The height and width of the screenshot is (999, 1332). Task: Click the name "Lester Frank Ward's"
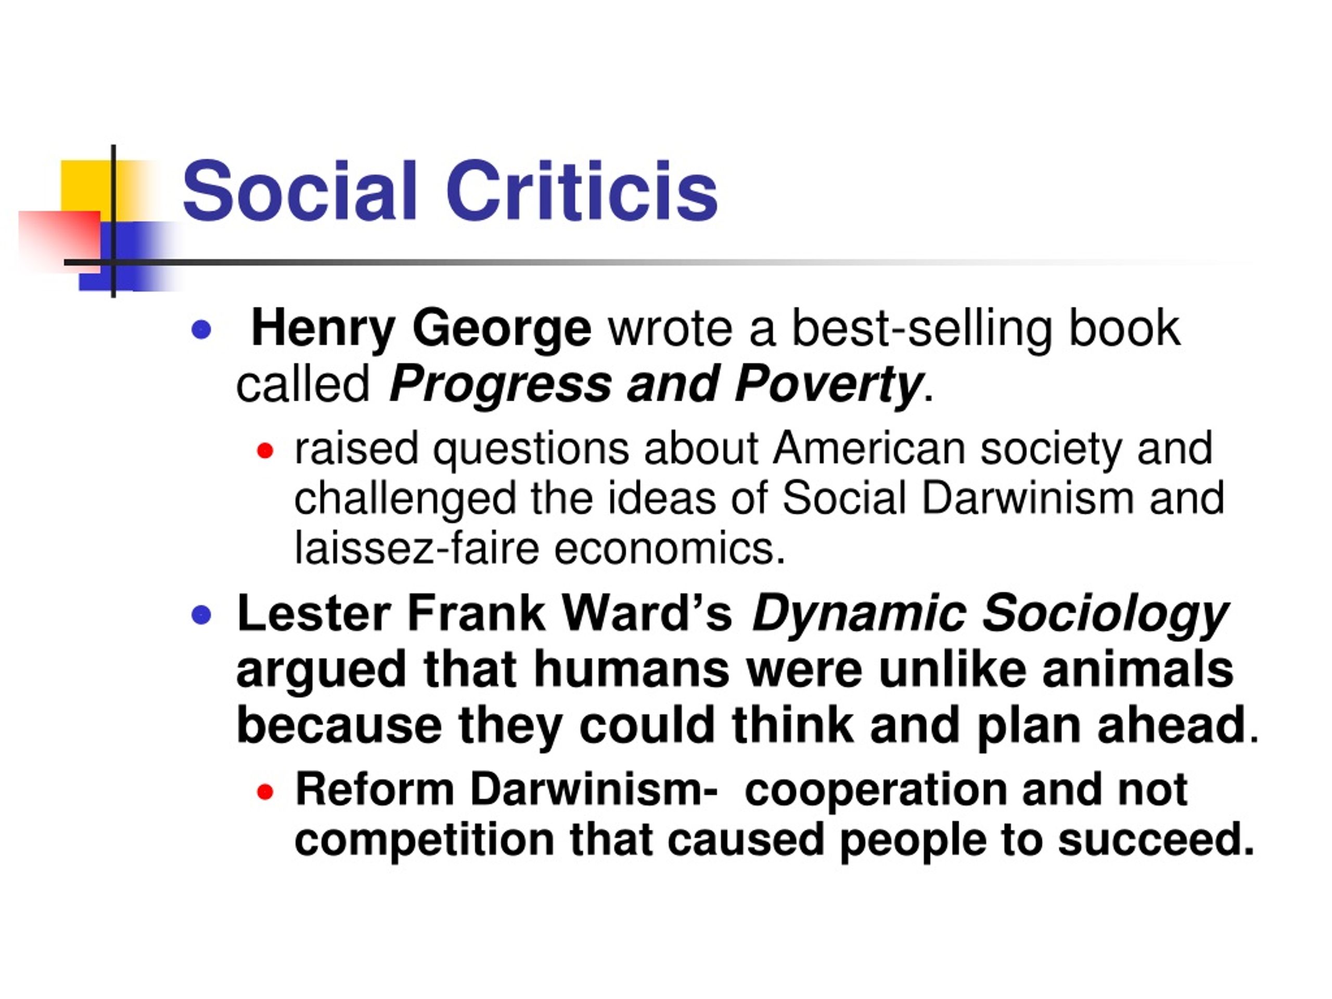pyautogui.click(x=484, y=613)
